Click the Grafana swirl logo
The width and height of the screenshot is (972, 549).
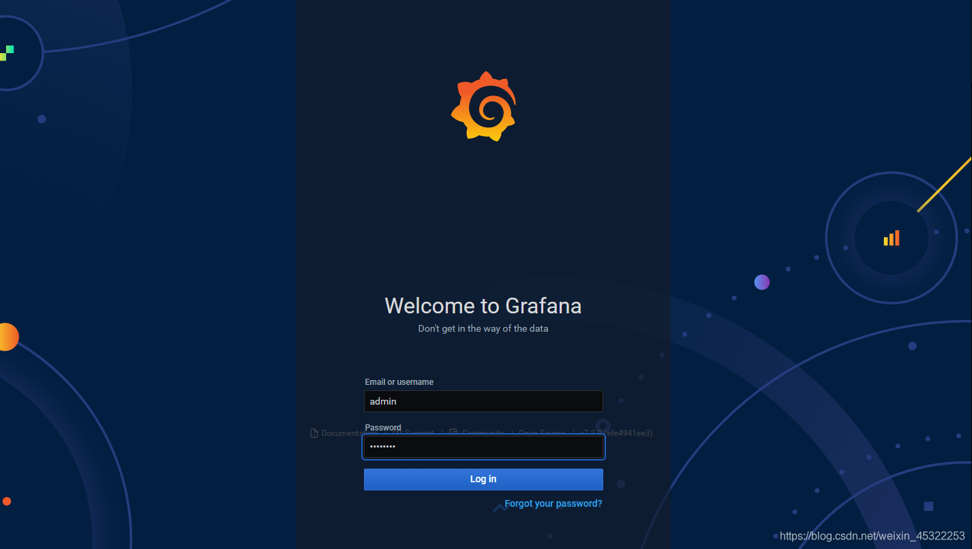tap(483, 106)
